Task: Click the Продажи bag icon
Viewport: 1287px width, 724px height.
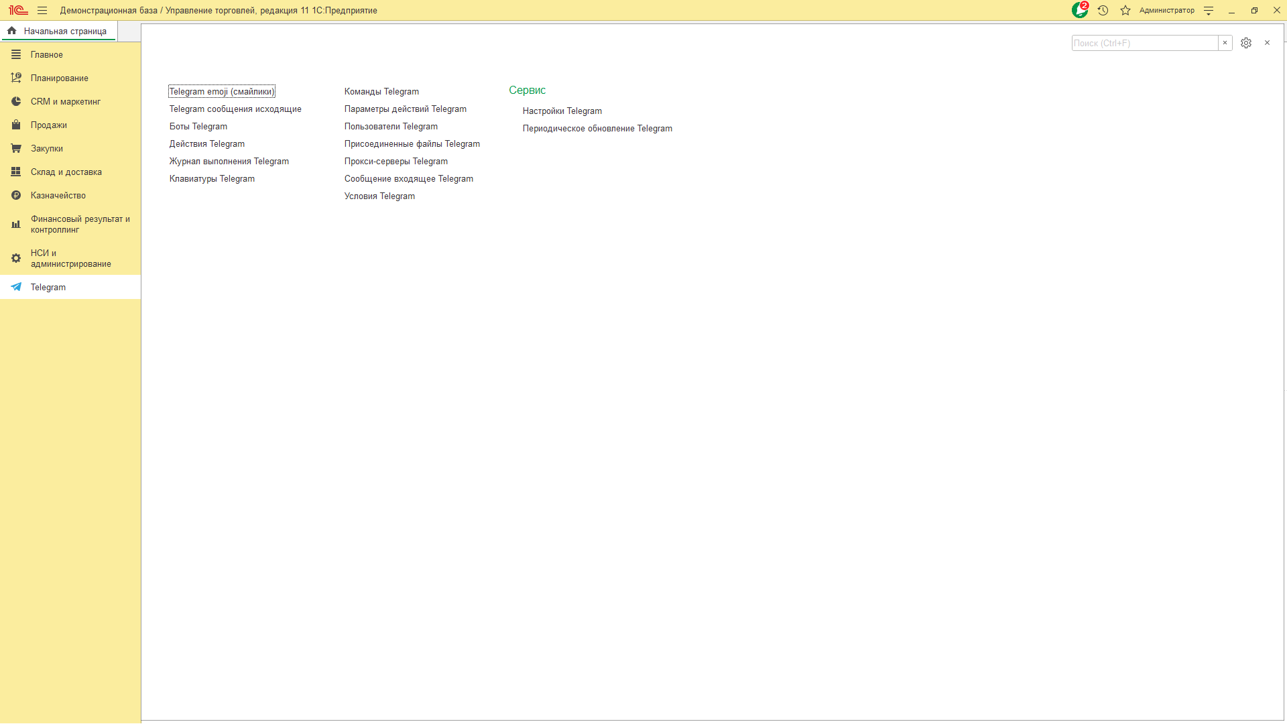Action: 16,125
